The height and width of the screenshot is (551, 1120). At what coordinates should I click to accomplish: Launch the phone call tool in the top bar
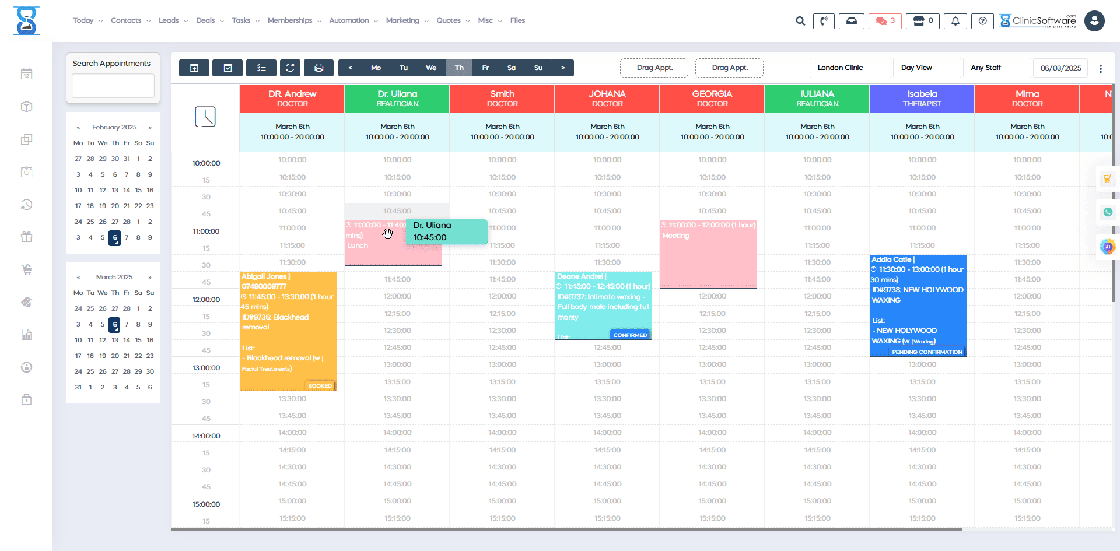(x=824, y=21)
